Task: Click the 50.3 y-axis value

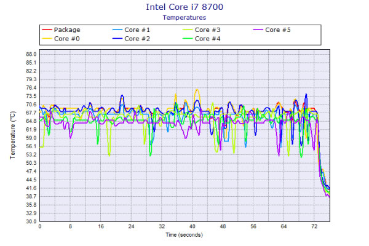Action: tap(31, 163)
